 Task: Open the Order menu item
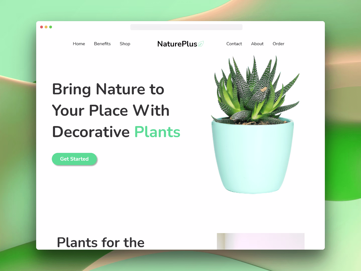click(x=278, y=44)
